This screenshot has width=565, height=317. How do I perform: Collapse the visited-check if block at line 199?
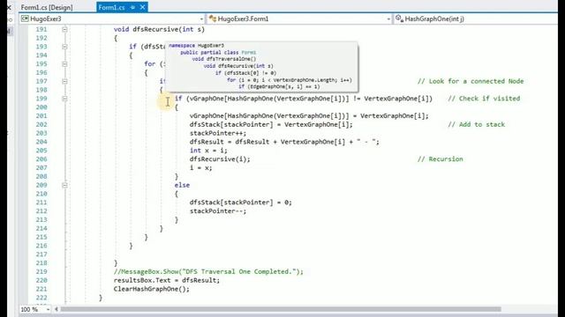point(64,99)
